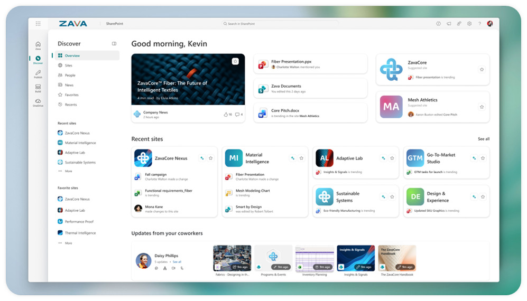
Task: Star the Adaptive Lab recent site card
Action: tap(392, 158)
